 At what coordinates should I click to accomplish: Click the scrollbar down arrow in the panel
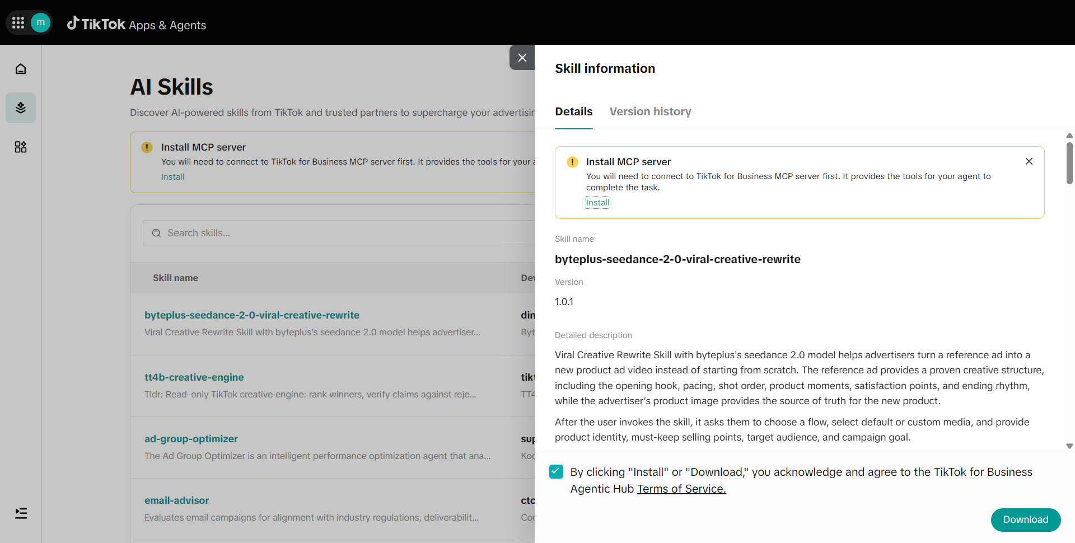tap(1069, 446)
